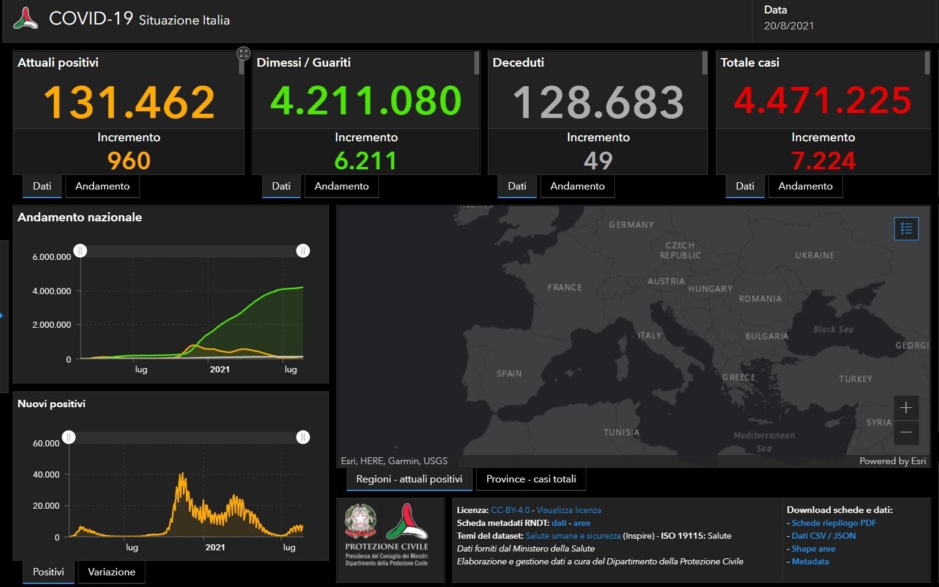Switch map to Province - casi totali
This screenshot has width=939, height=587.
tap(531, 479)
